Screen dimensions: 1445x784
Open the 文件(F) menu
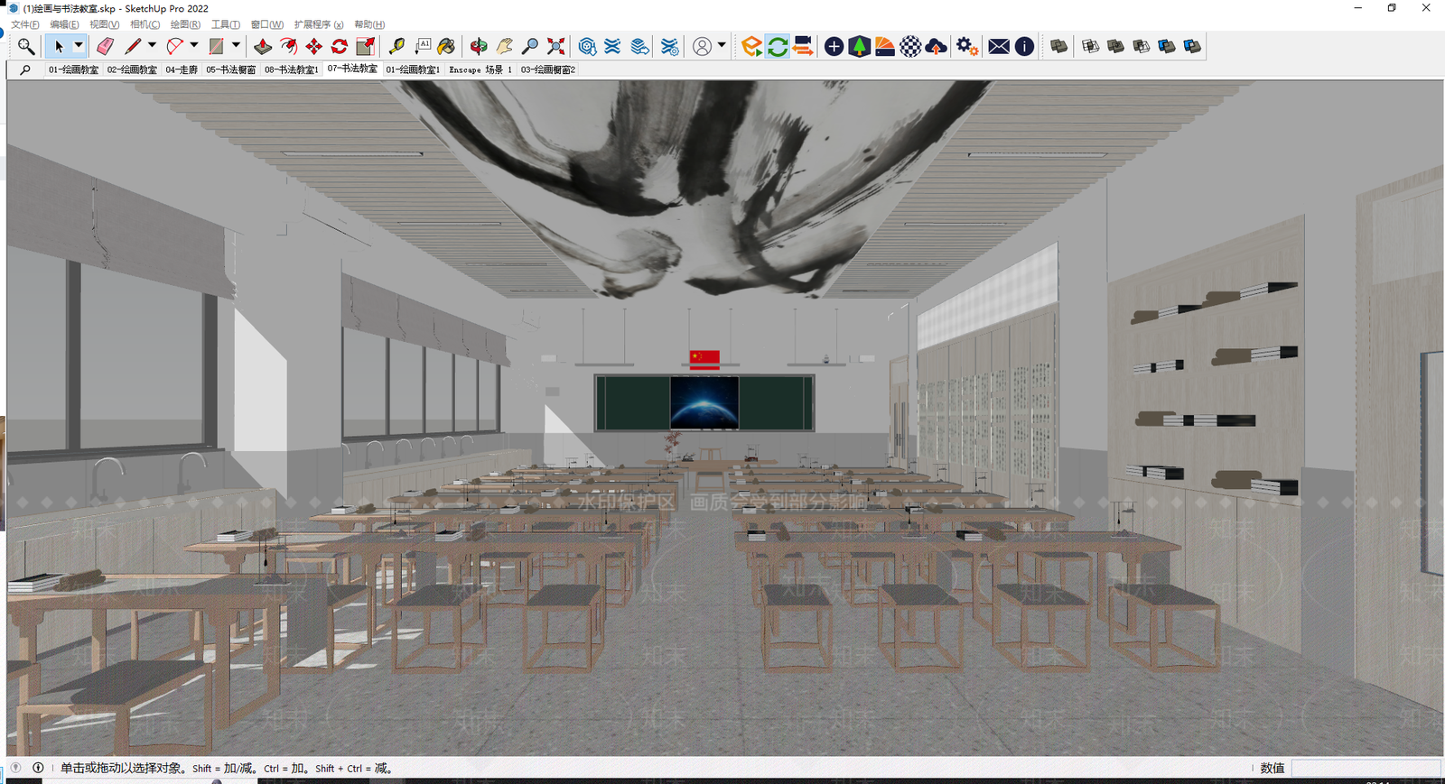pos(24,24)
